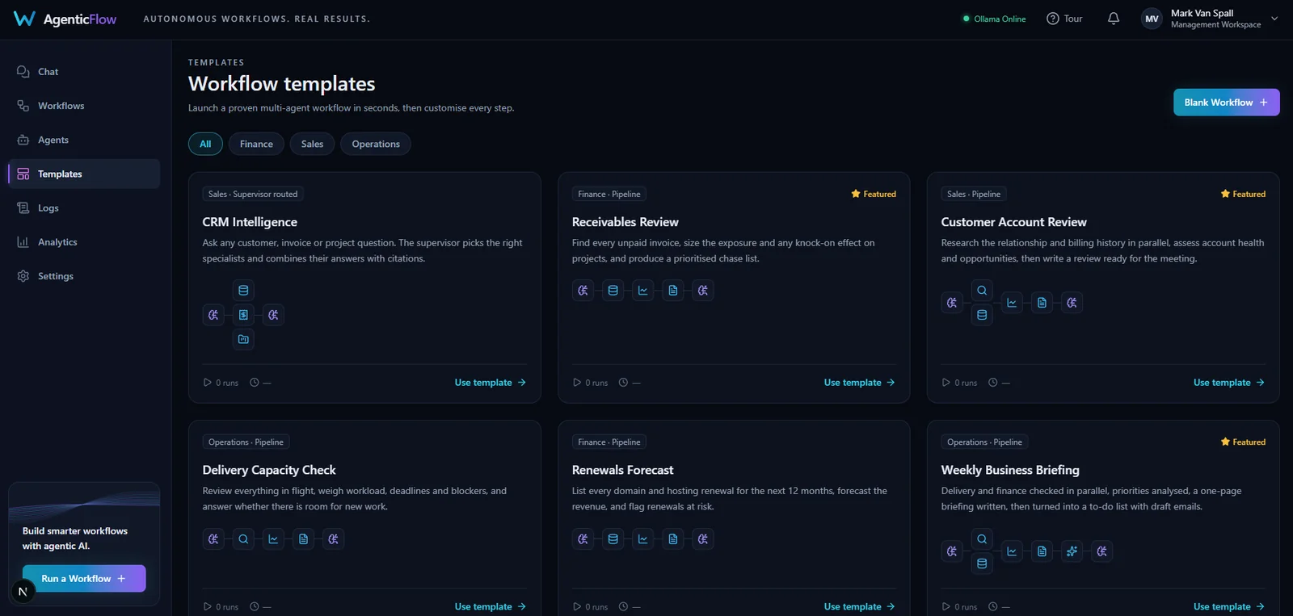Click the Run a Workflow button

84,579
